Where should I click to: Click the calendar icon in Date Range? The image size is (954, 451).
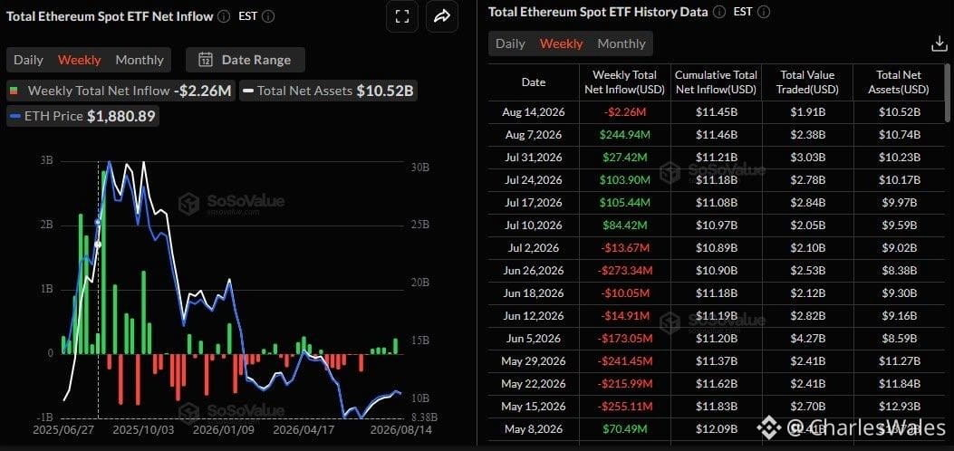click(x=207, y=60)
